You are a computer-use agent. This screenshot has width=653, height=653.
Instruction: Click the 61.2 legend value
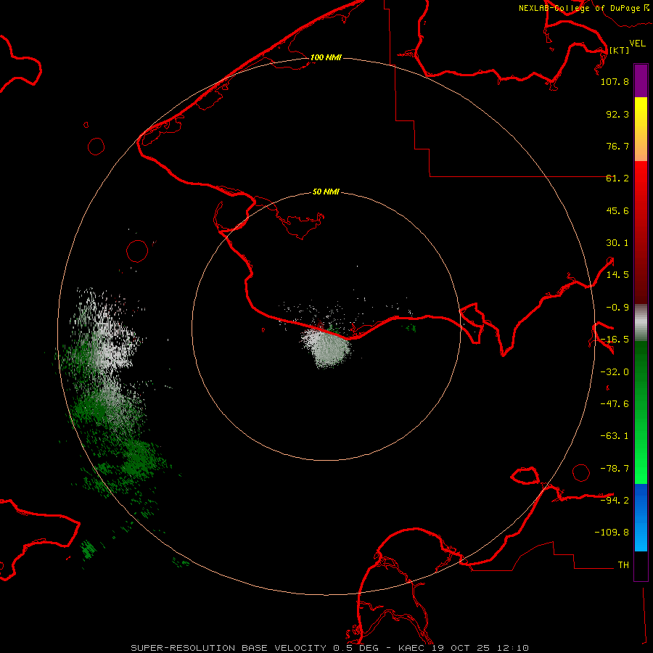[x=617, y=178]
